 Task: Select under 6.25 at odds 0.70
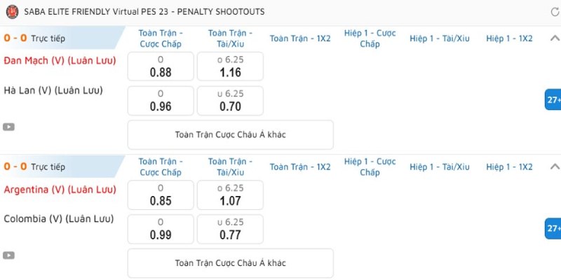[x=230, y=101]
